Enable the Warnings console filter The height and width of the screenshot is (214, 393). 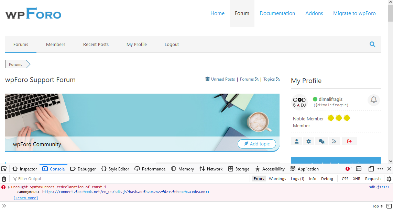(277, 178)
